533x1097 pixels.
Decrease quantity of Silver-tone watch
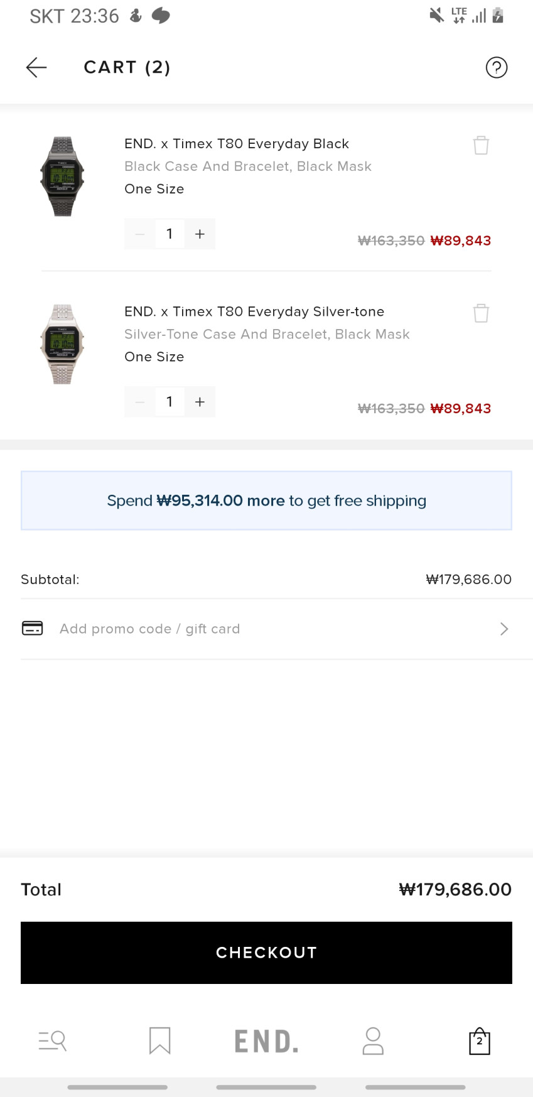click(x=140, y=402)
